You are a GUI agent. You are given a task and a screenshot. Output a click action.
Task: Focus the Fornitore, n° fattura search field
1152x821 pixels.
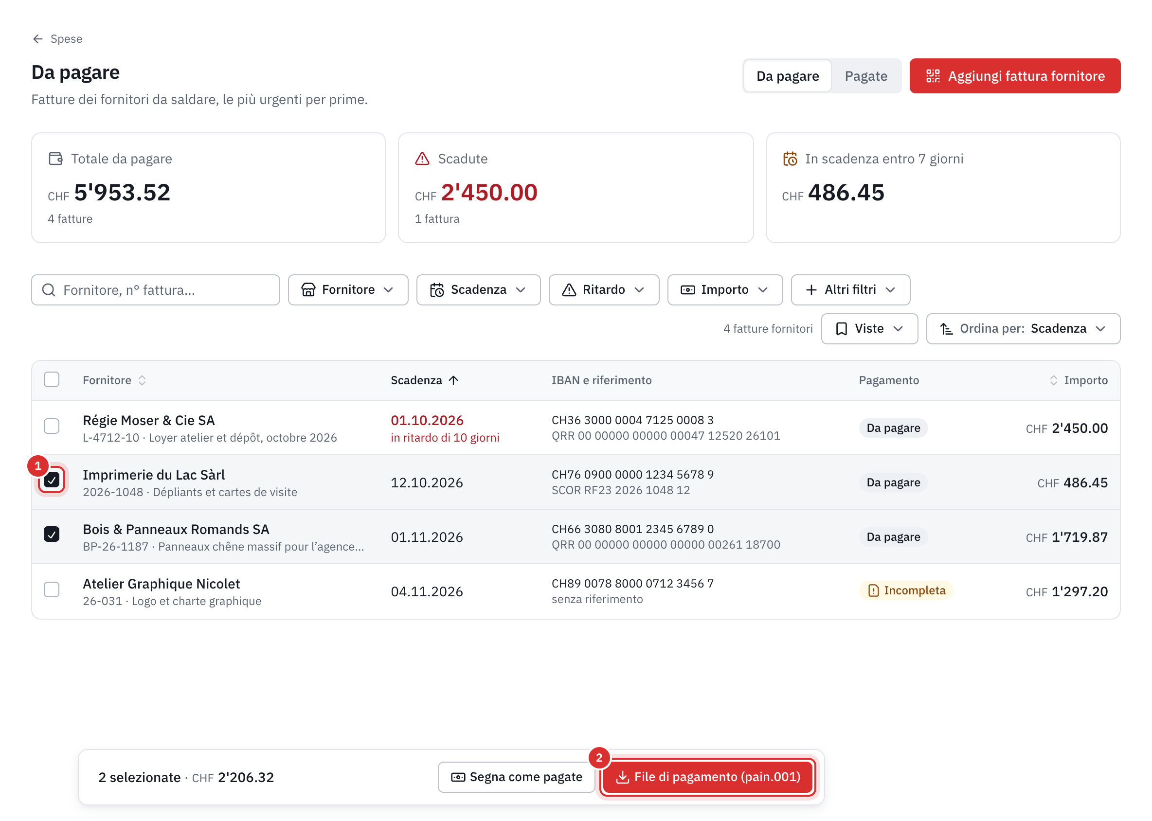[155, 290]
